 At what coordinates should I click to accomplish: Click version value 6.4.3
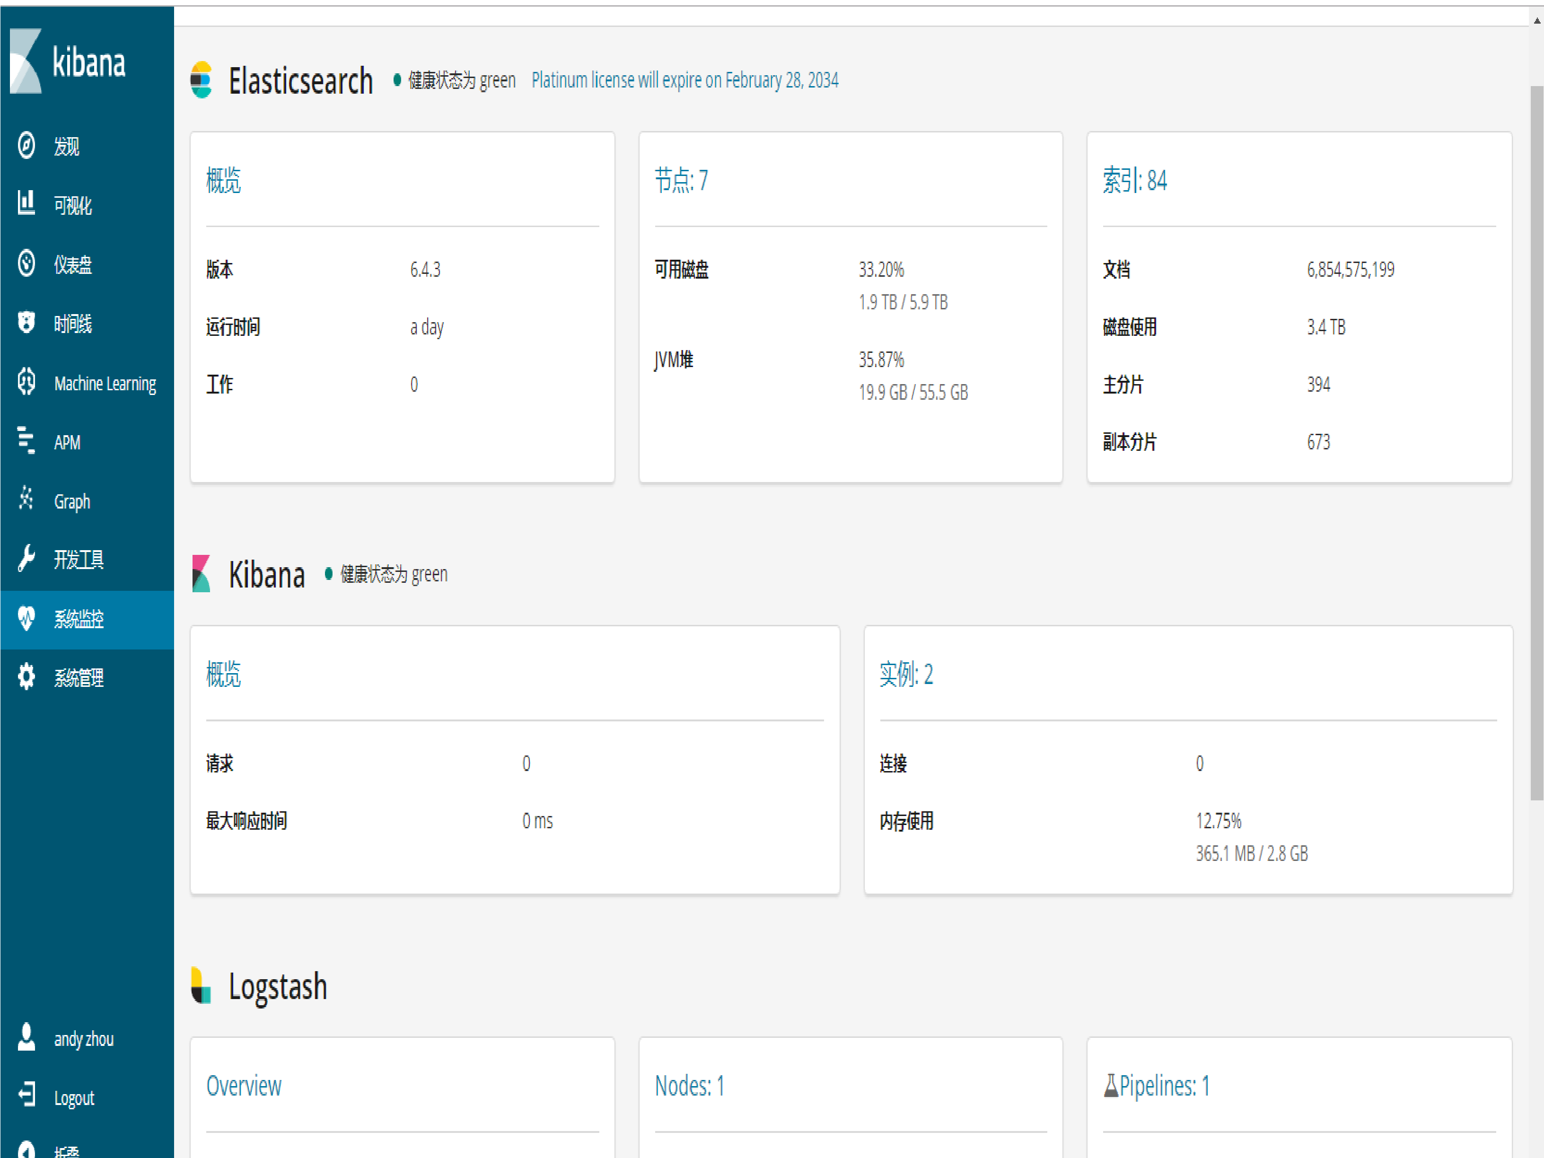425,270
